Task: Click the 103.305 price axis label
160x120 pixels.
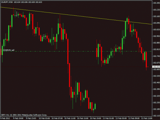Action: 156,3
